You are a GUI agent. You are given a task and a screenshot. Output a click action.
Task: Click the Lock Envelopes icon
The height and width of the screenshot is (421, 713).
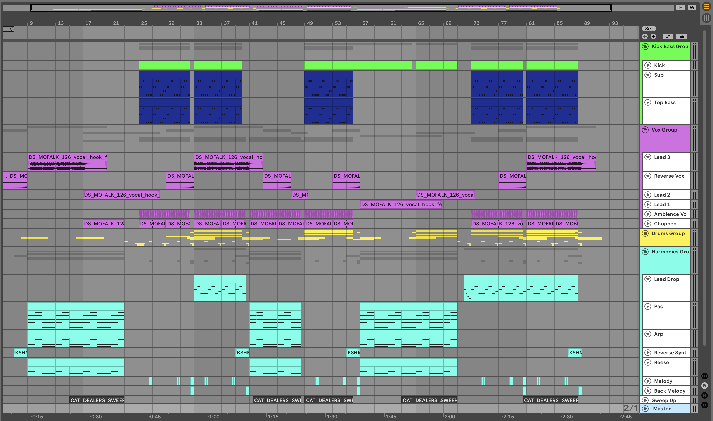click(682, 36)
